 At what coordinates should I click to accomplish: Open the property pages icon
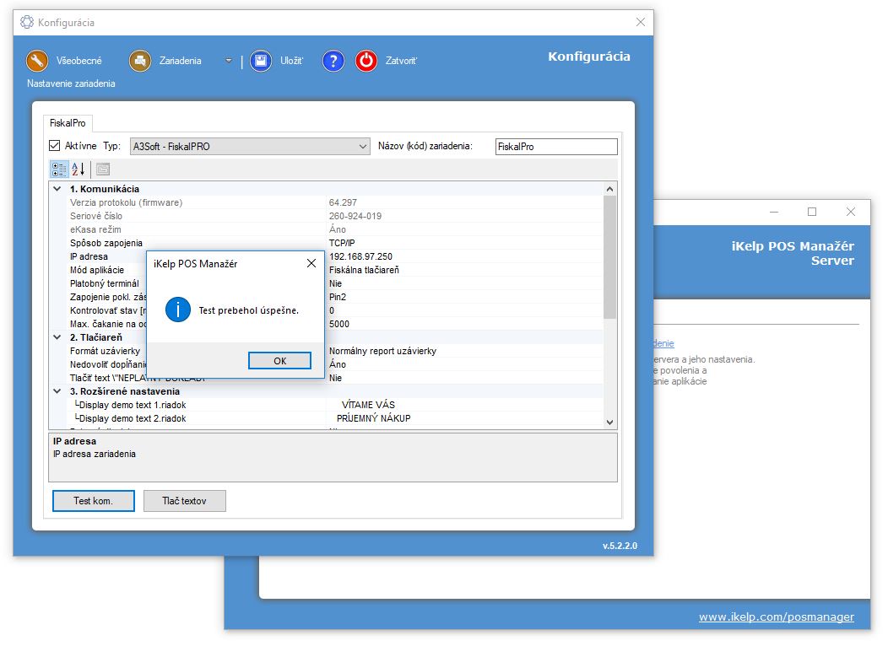[102, 169]
